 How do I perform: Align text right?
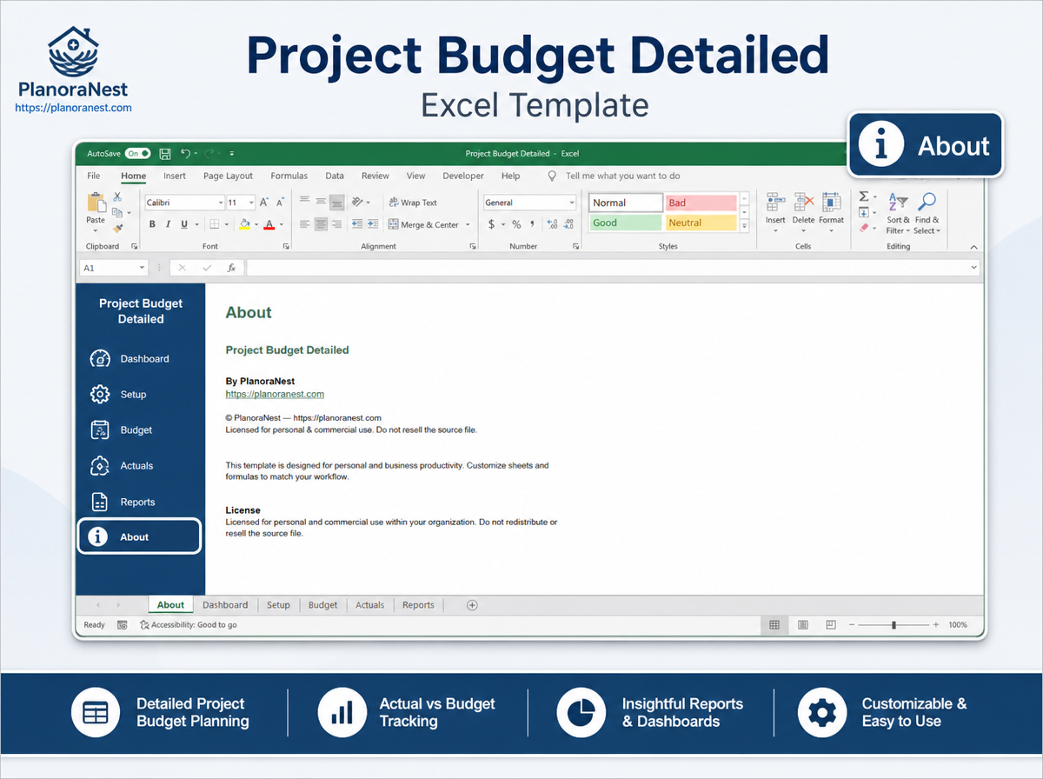[337, 224]
